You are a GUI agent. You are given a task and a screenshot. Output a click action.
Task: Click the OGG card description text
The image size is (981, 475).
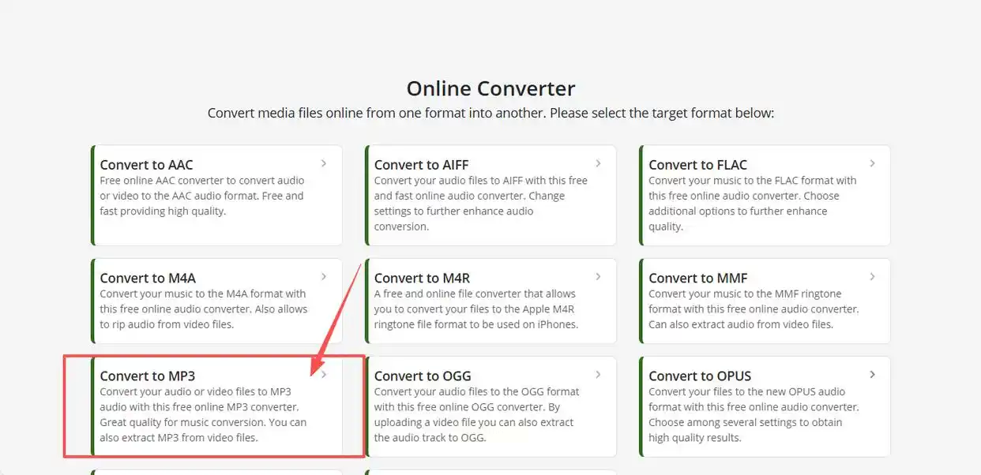(x=476, y=415)
